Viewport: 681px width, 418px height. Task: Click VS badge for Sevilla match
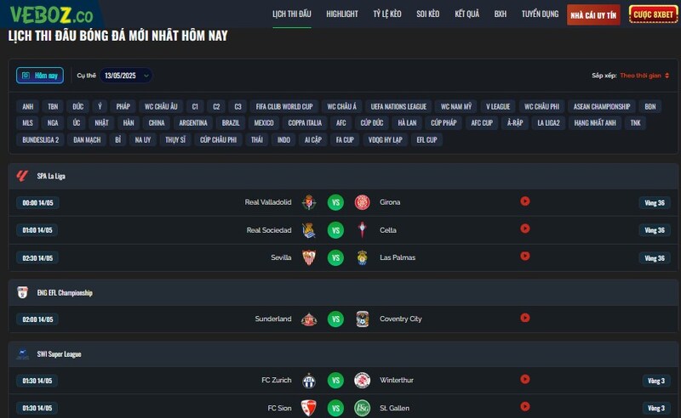(x=335, y=257)
